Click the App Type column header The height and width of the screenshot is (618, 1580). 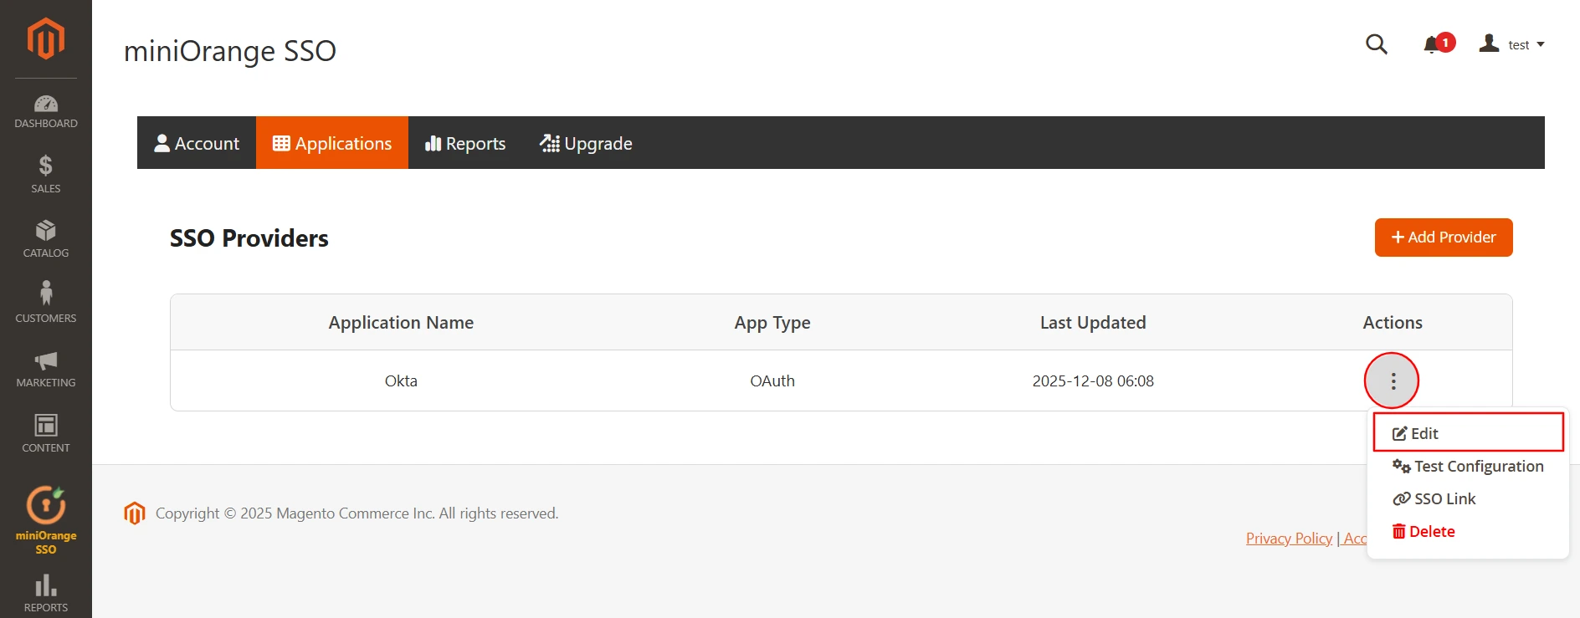[x=772, y=323]
